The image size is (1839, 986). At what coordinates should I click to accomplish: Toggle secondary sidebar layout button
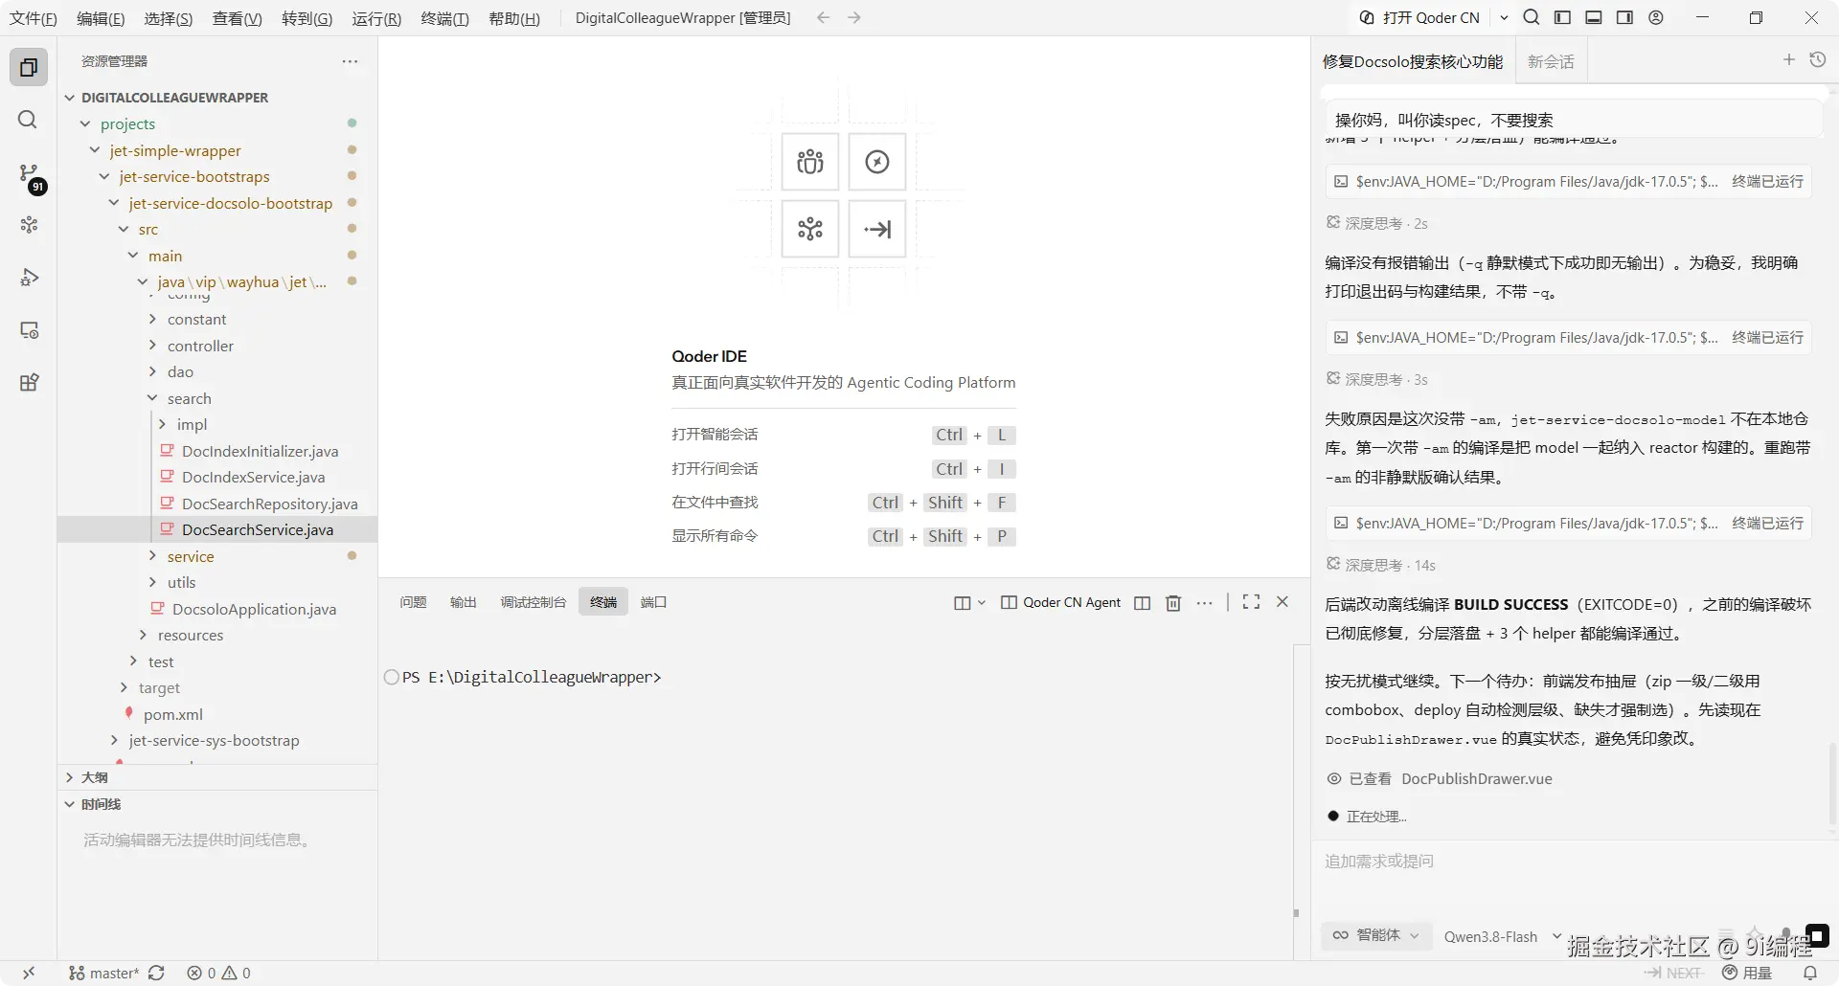pyautogui.click(x=1624, y=17)
